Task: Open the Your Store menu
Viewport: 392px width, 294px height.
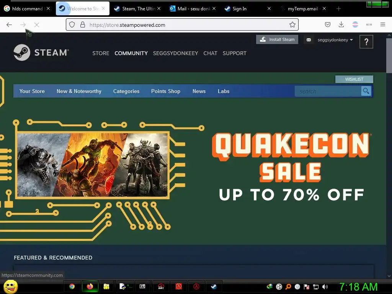Action: (x=32, y=91)
